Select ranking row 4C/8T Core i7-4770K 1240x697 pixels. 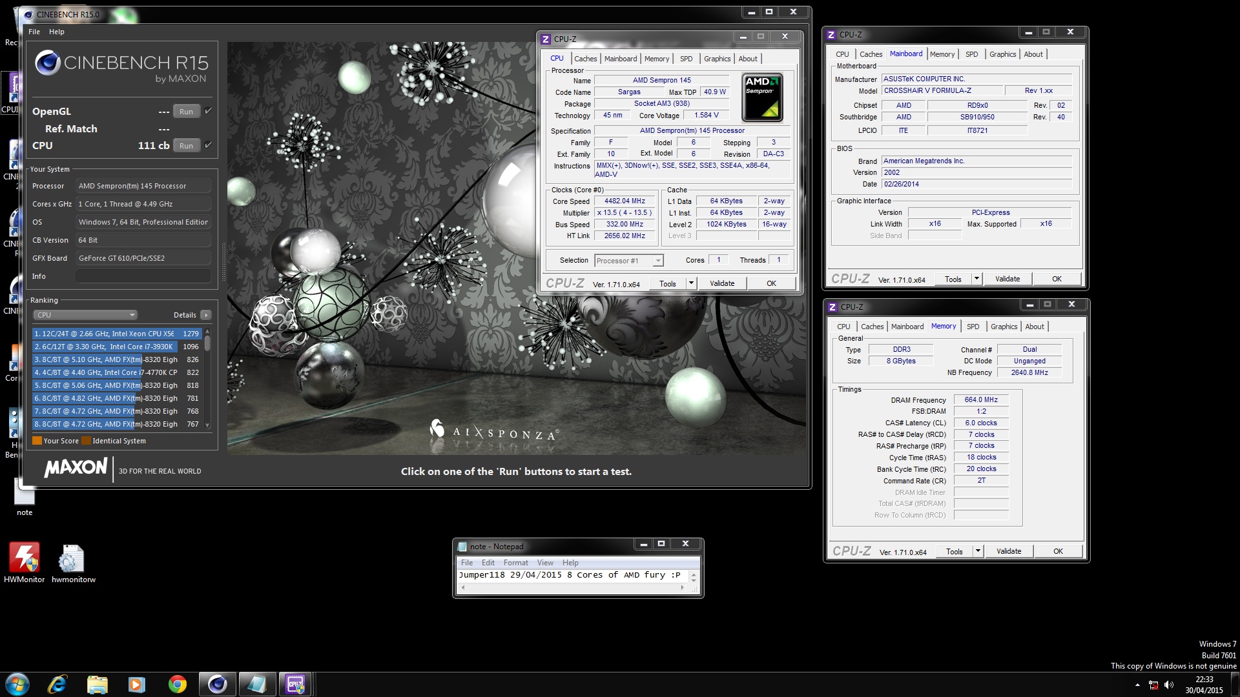click(117, 372)
